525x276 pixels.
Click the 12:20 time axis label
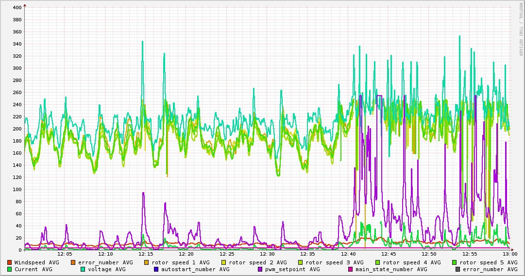[186, 254]
